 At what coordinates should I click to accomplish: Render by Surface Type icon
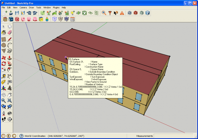5,19
